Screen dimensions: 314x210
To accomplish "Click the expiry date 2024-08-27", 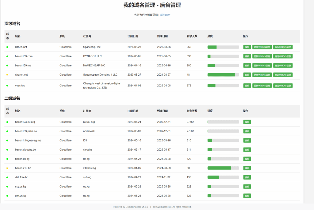I will [x=164, y=75].
